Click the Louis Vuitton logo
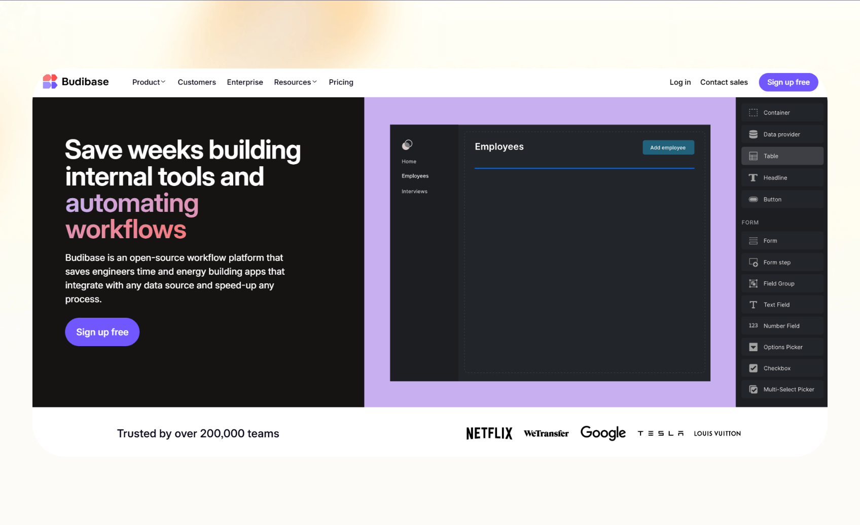 tap(717, 433)
